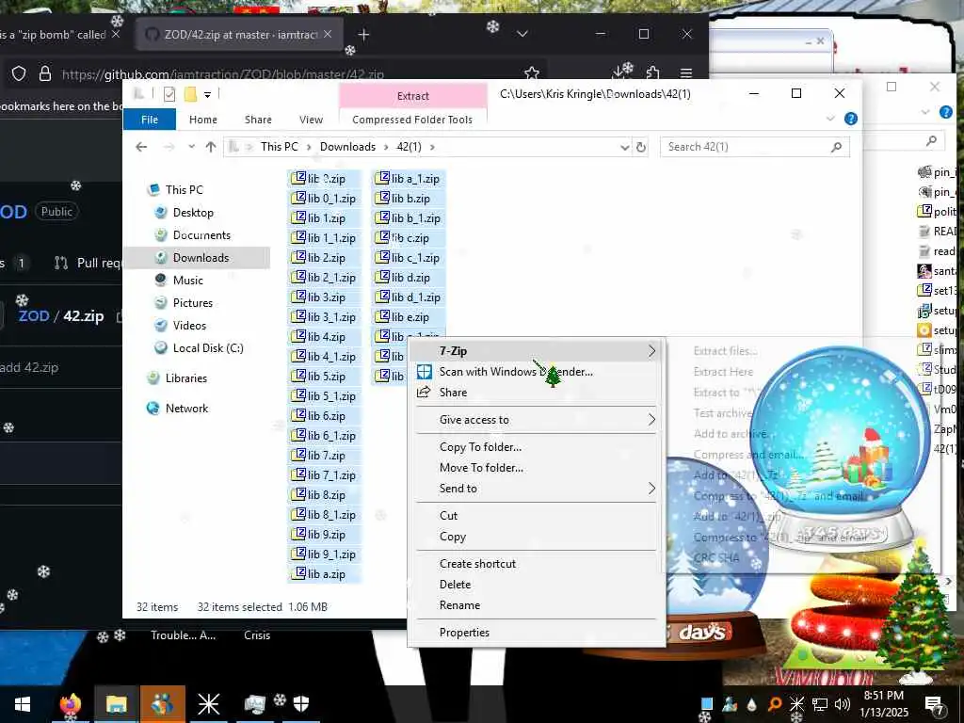This screenshot has width=964, height=723.
Task: Open Explorer help question mark icon
Action: click(851, 119)
